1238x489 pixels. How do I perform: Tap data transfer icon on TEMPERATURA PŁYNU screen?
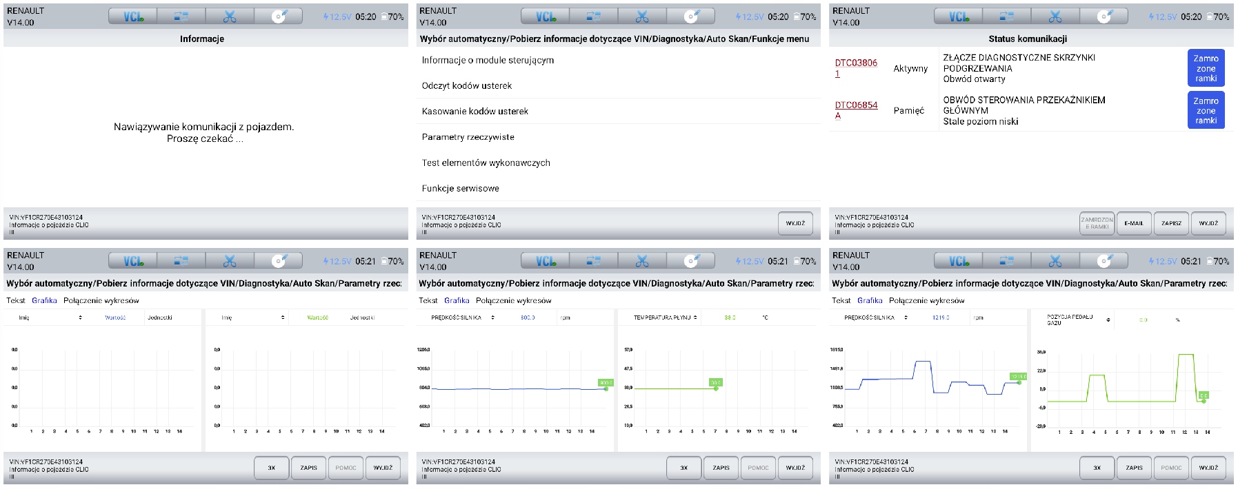tap(594, 261)
